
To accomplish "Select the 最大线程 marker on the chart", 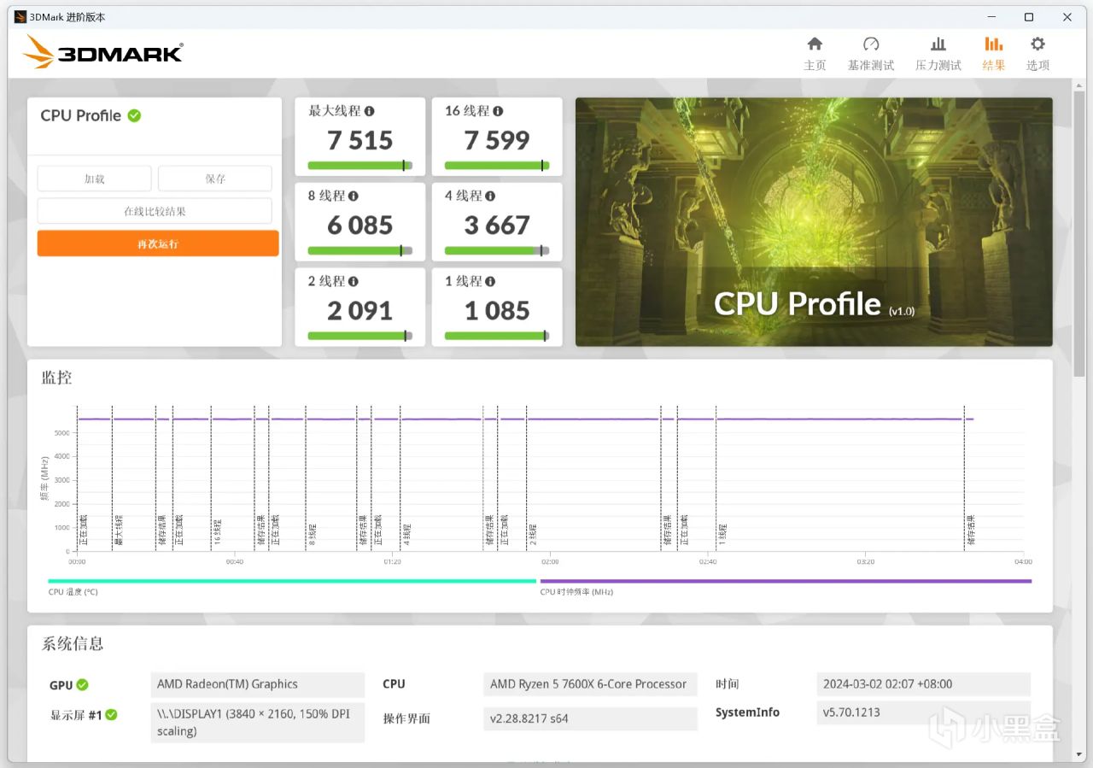I will point(119,530).
